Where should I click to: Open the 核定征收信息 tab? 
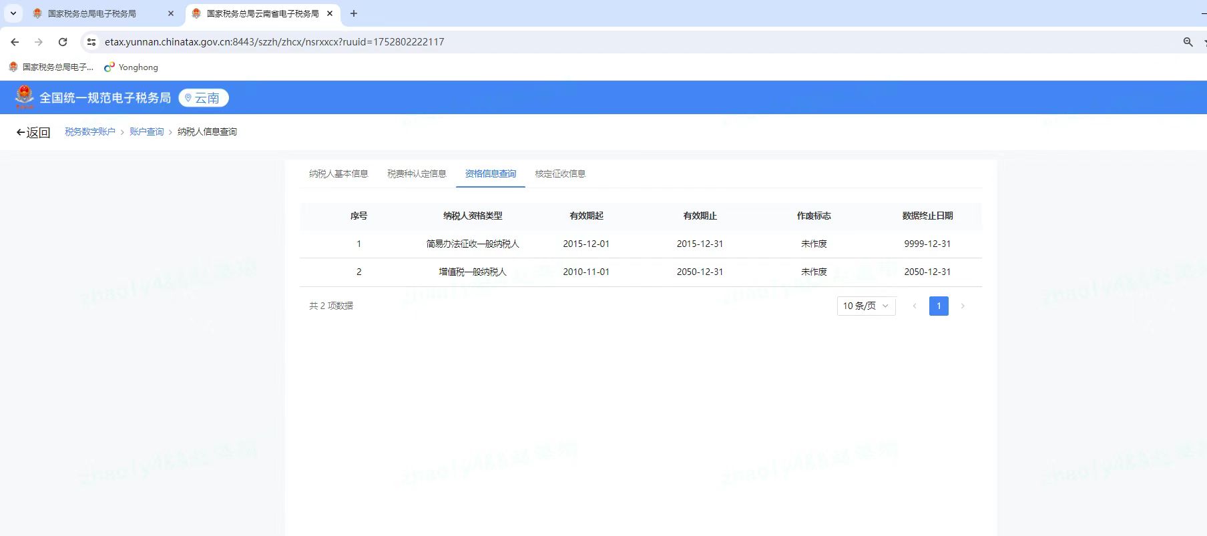point(560,174)
